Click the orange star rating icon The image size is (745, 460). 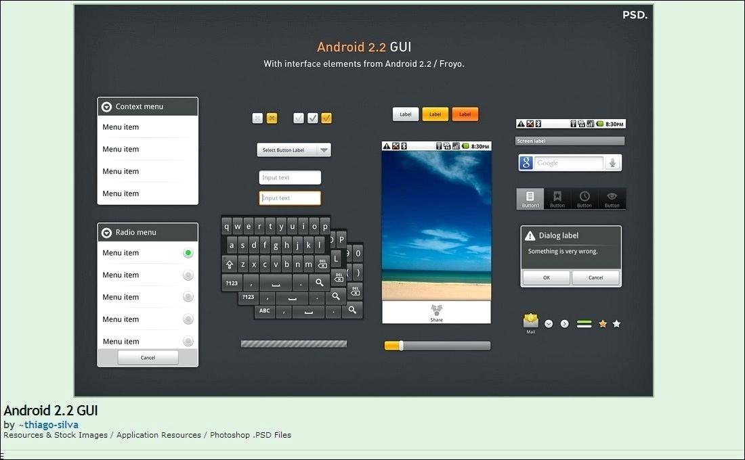(x=602, y=324)
